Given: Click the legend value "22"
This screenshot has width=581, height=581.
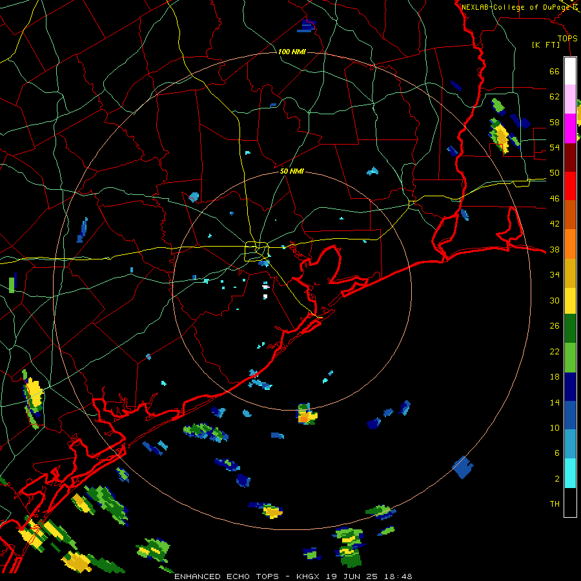Looking at the screenshot, I should 555,352.
